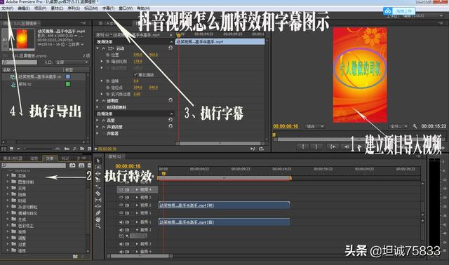Toggle visibility eye of track 视频 4
Viewport: 449px width, 265px height.
[x=121, y=189]
